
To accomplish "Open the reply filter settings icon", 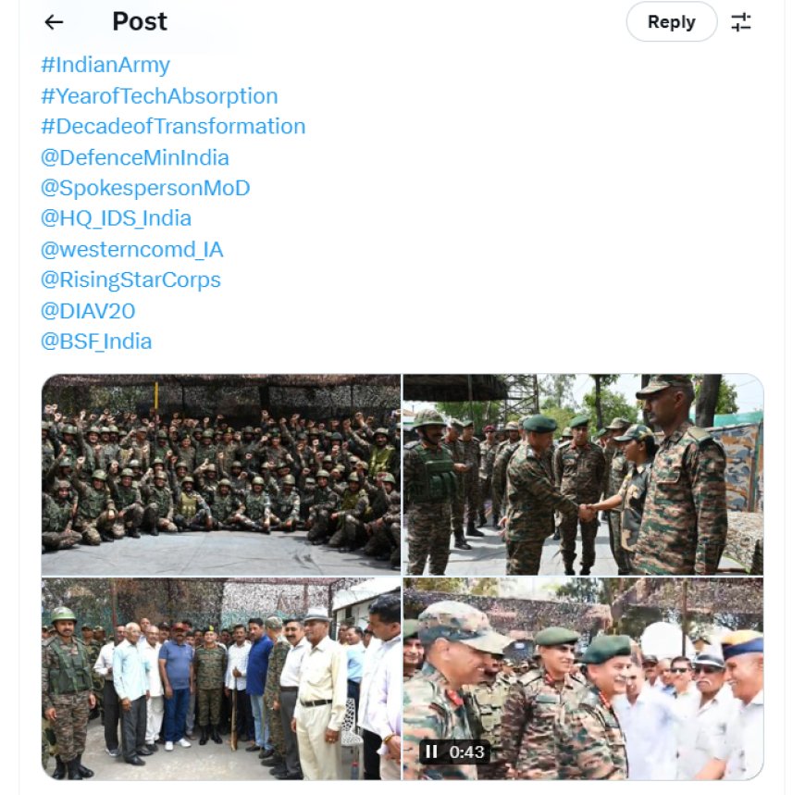I will [x=741, y=22].
